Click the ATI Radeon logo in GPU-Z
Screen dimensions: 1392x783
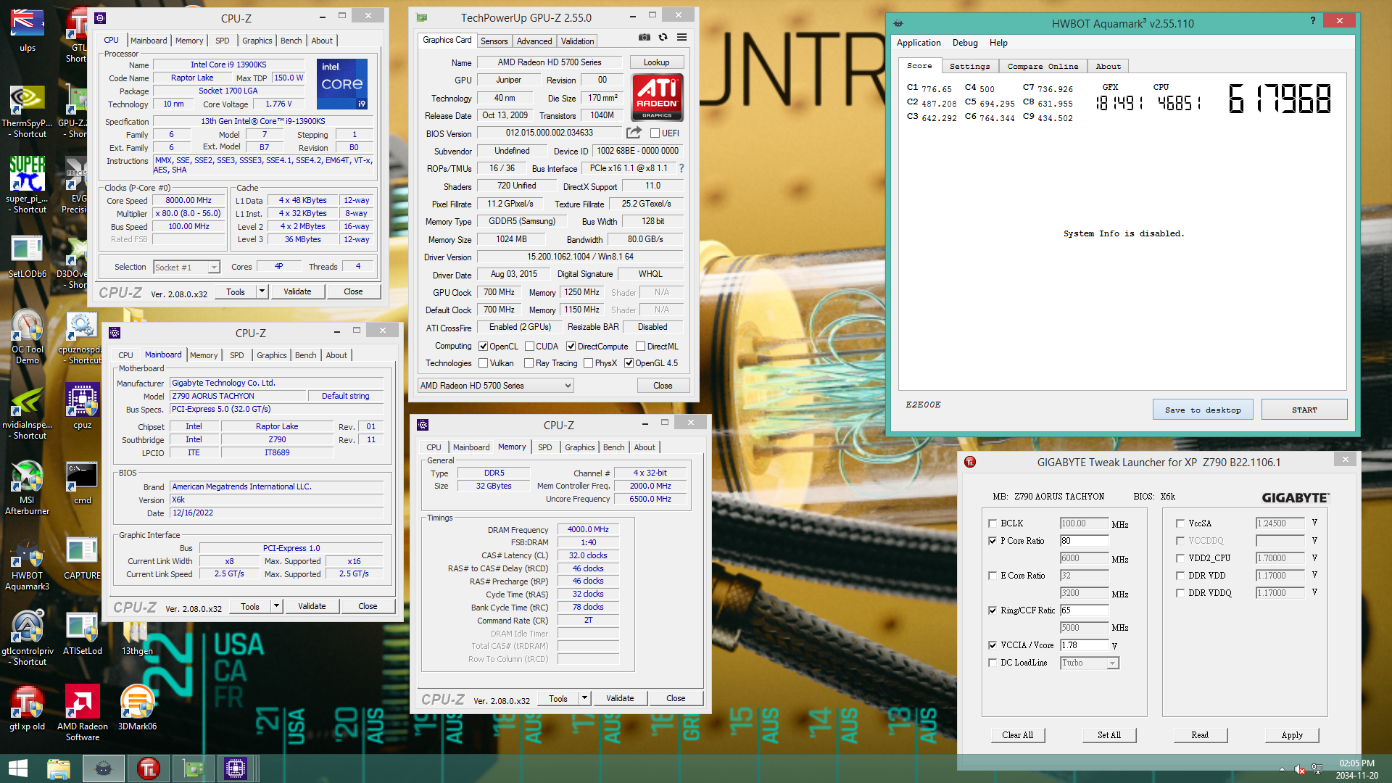click(657, 96)
